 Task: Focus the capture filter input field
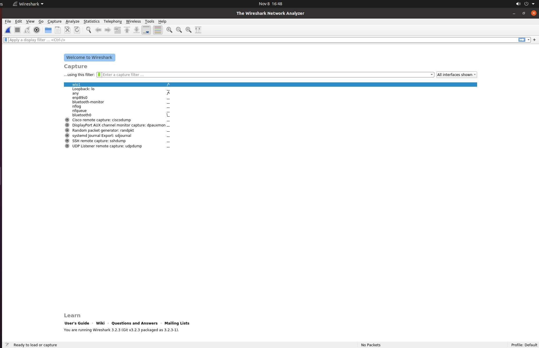[x=266, y=75]
